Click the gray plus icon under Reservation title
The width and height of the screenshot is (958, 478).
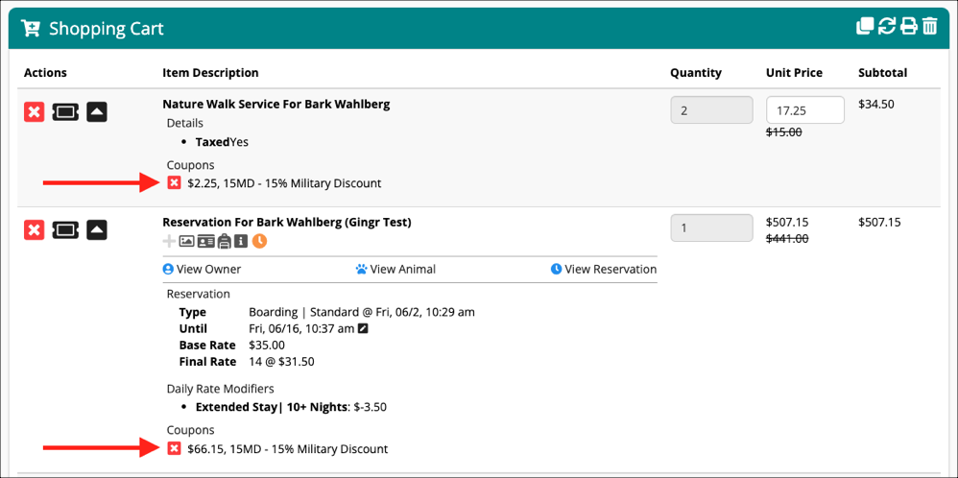(x=169, y=242)
